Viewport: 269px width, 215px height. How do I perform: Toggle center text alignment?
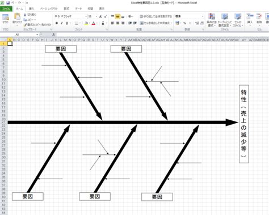pyautogui.click(x=117, y=23)
